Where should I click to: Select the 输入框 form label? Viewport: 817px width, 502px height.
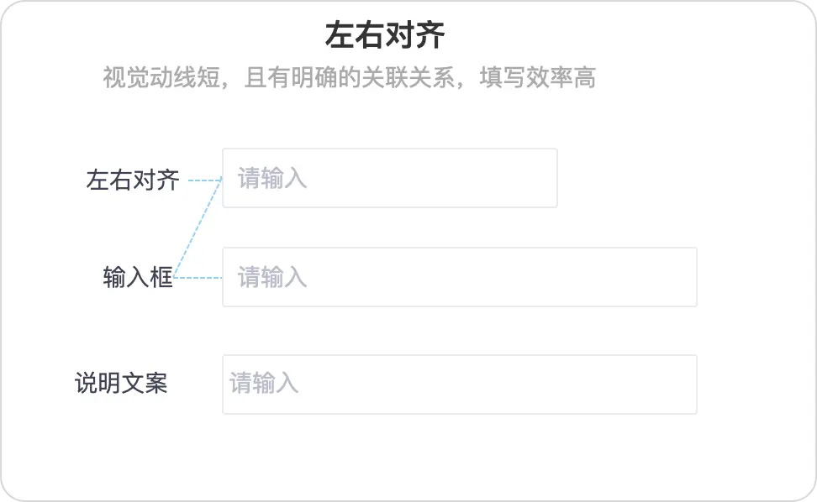[138, 277]
